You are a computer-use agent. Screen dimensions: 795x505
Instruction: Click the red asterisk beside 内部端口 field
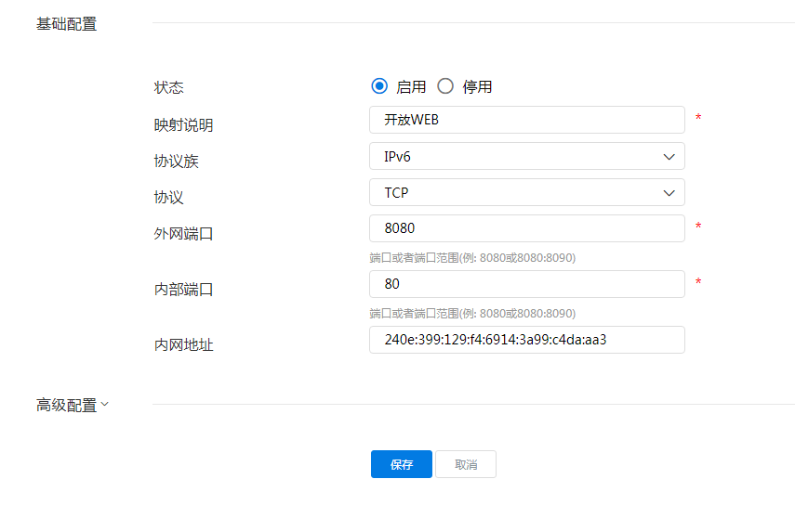[698, 283]
